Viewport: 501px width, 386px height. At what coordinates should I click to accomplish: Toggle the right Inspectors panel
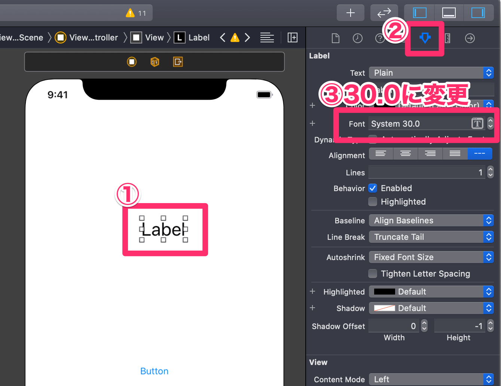click(x=478, y=13)
